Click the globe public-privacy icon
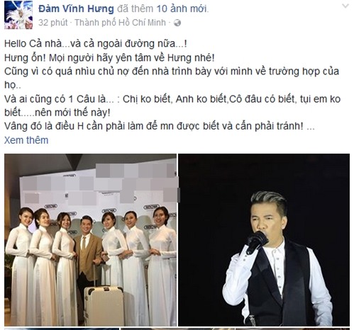Viewport: 354px width, 330px height. click(x=177, y=23)
